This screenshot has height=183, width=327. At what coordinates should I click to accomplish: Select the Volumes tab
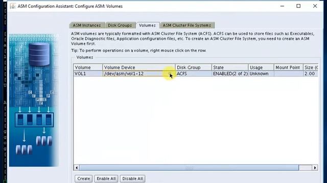pos(147,25)
